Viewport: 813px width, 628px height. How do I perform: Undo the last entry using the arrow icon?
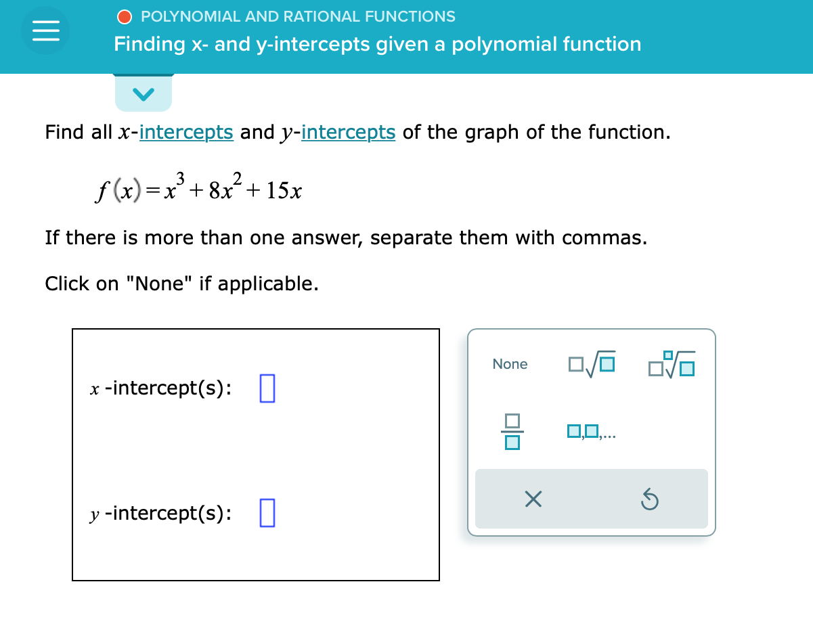[x=650, y=499]
